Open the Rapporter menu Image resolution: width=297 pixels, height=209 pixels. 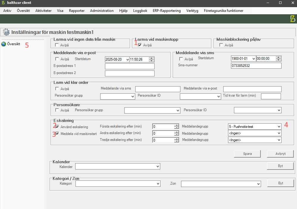click(x=76, y=11)
